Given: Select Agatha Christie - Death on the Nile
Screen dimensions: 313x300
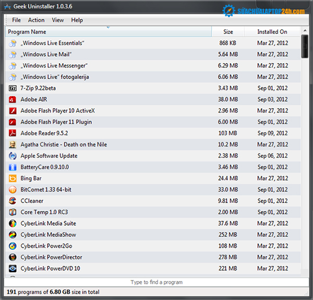Looking at the screenshot, I should coord(64,144).
